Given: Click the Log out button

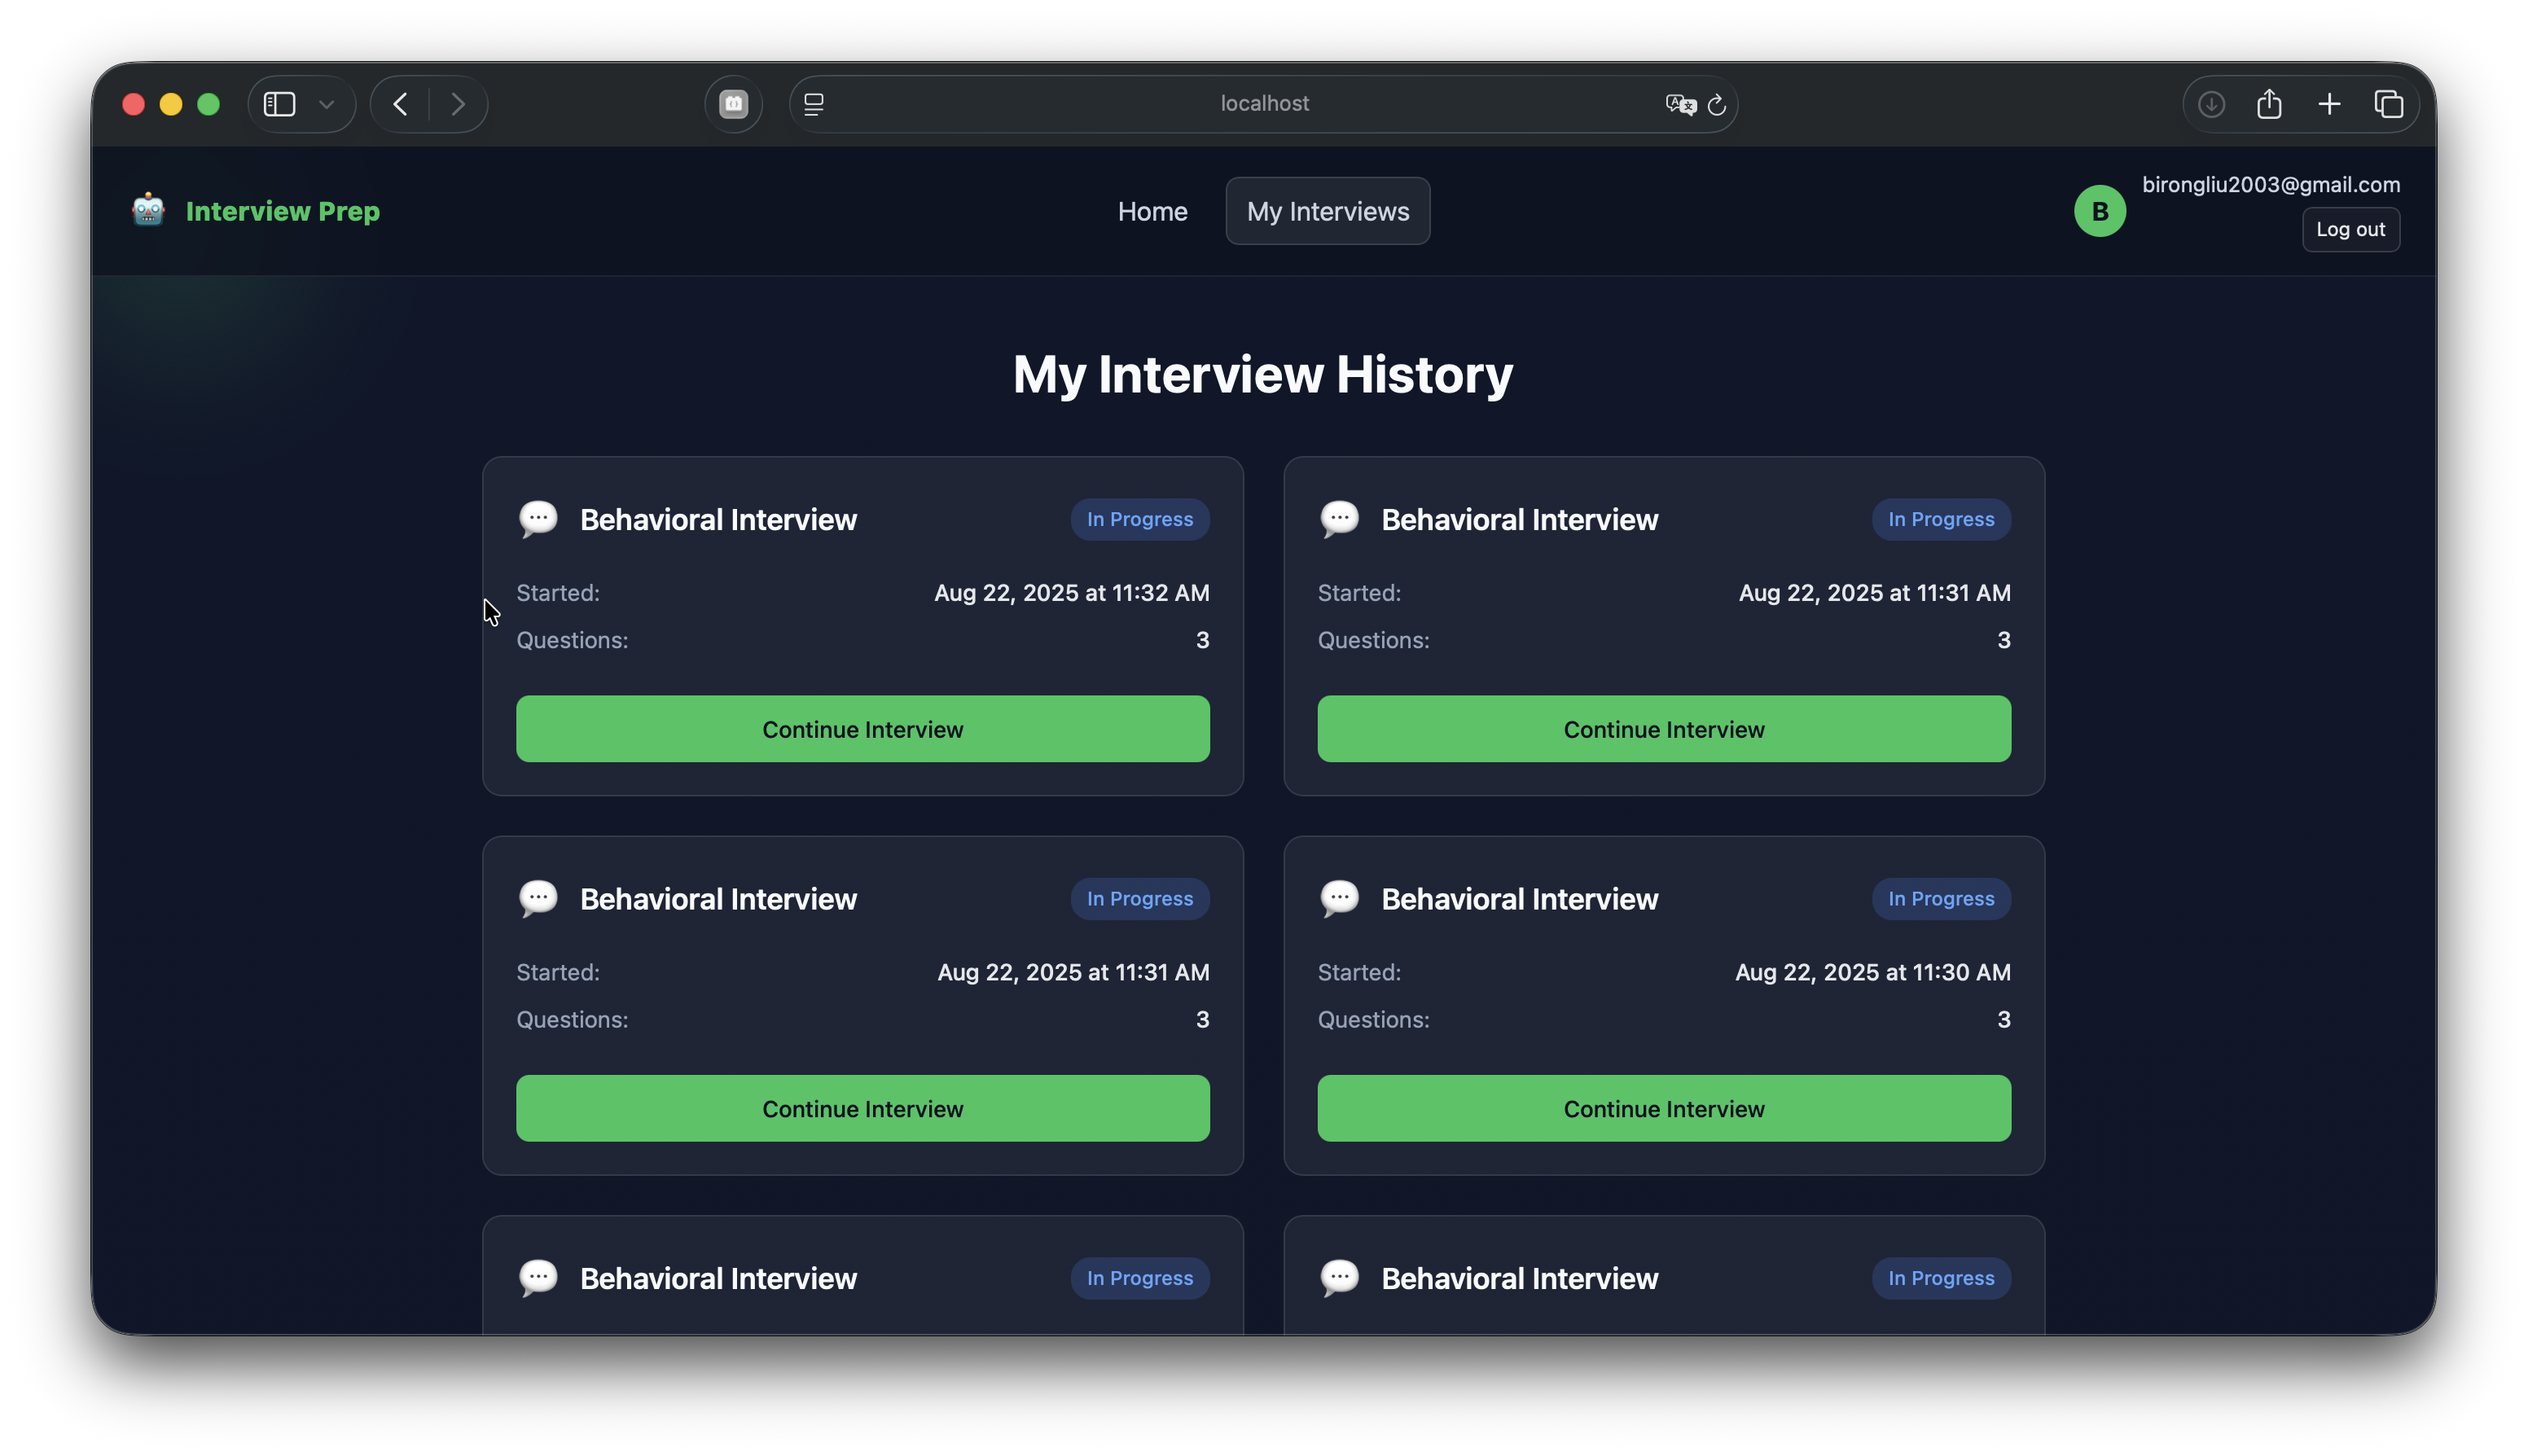Looking at the screenshot, I should point(2350,229).
